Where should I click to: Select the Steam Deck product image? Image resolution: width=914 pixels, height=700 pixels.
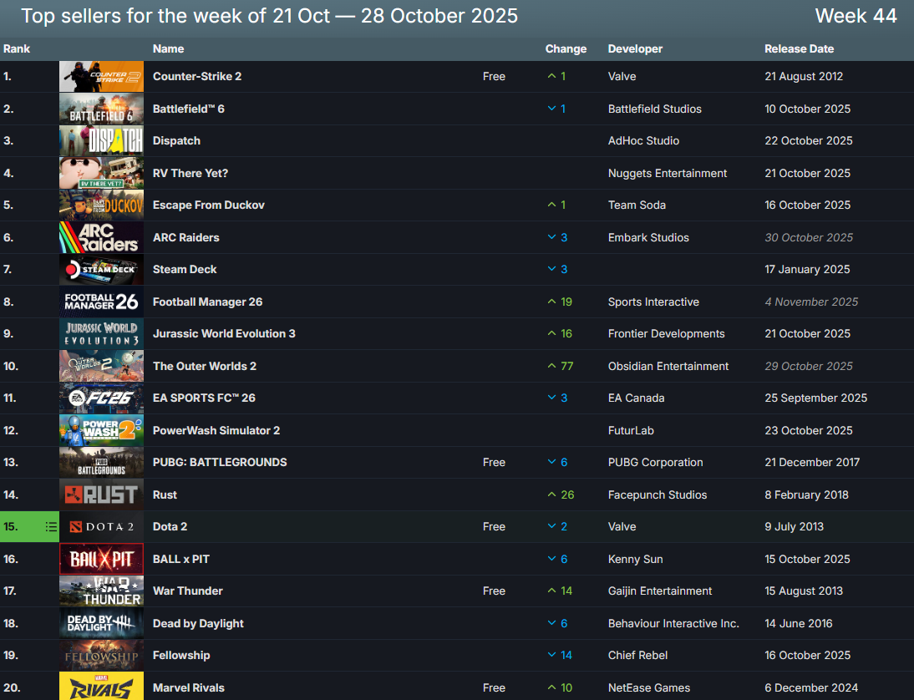(101, 269)
